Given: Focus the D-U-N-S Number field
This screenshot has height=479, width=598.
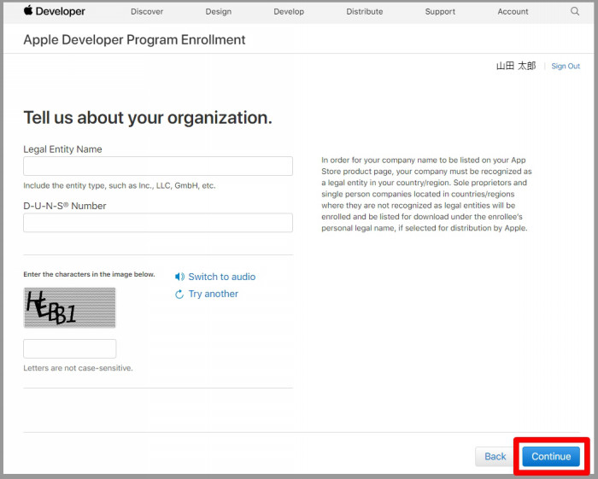Looking at the screenshot, I should point(158,223).
